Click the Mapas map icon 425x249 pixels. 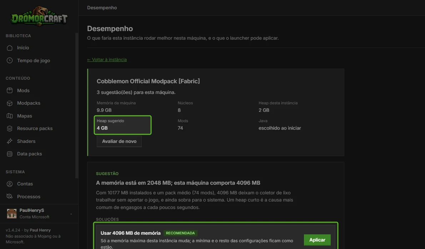click(10, 116)
